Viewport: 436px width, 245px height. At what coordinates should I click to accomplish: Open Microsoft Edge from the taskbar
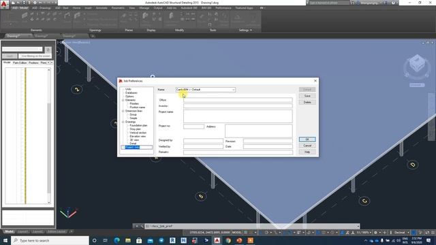tap(116, 240)
